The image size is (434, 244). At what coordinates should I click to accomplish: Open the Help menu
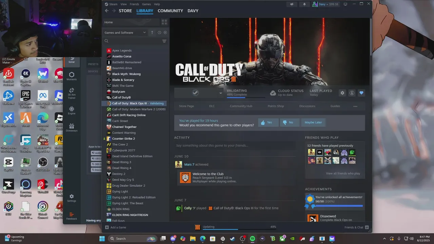157,4
